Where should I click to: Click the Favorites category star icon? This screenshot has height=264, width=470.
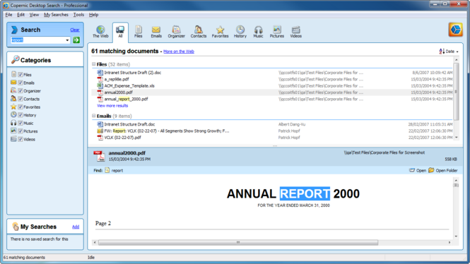click(x=14, y=107)
